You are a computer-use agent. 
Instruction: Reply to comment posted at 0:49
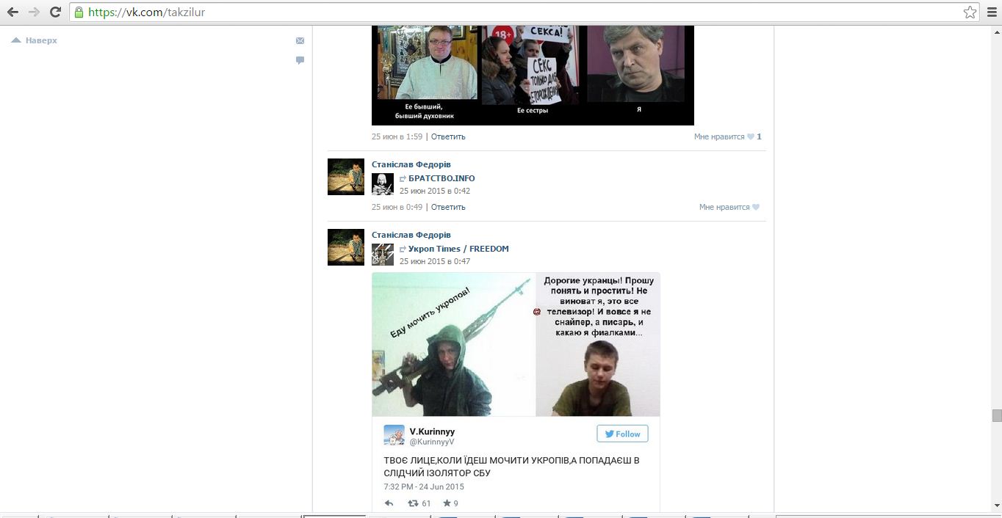coord(448,207)
